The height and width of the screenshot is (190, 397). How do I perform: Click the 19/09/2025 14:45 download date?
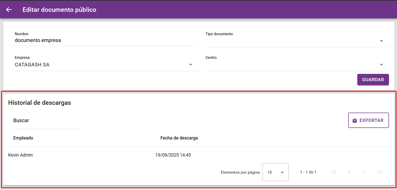click(x=173, y=155)
